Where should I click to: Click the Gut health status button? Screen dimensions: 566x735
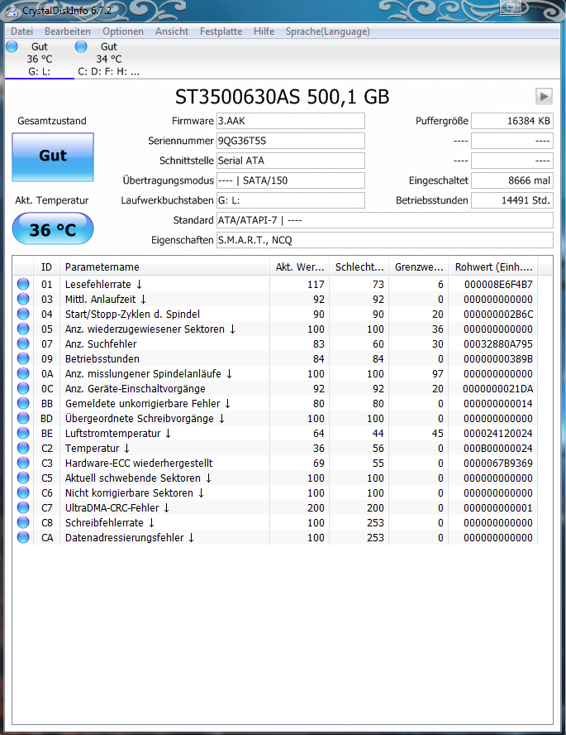tap(53, 157)
